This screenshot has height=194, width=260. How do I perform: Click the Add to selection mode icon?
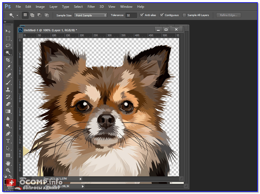[x=32, y=15]
